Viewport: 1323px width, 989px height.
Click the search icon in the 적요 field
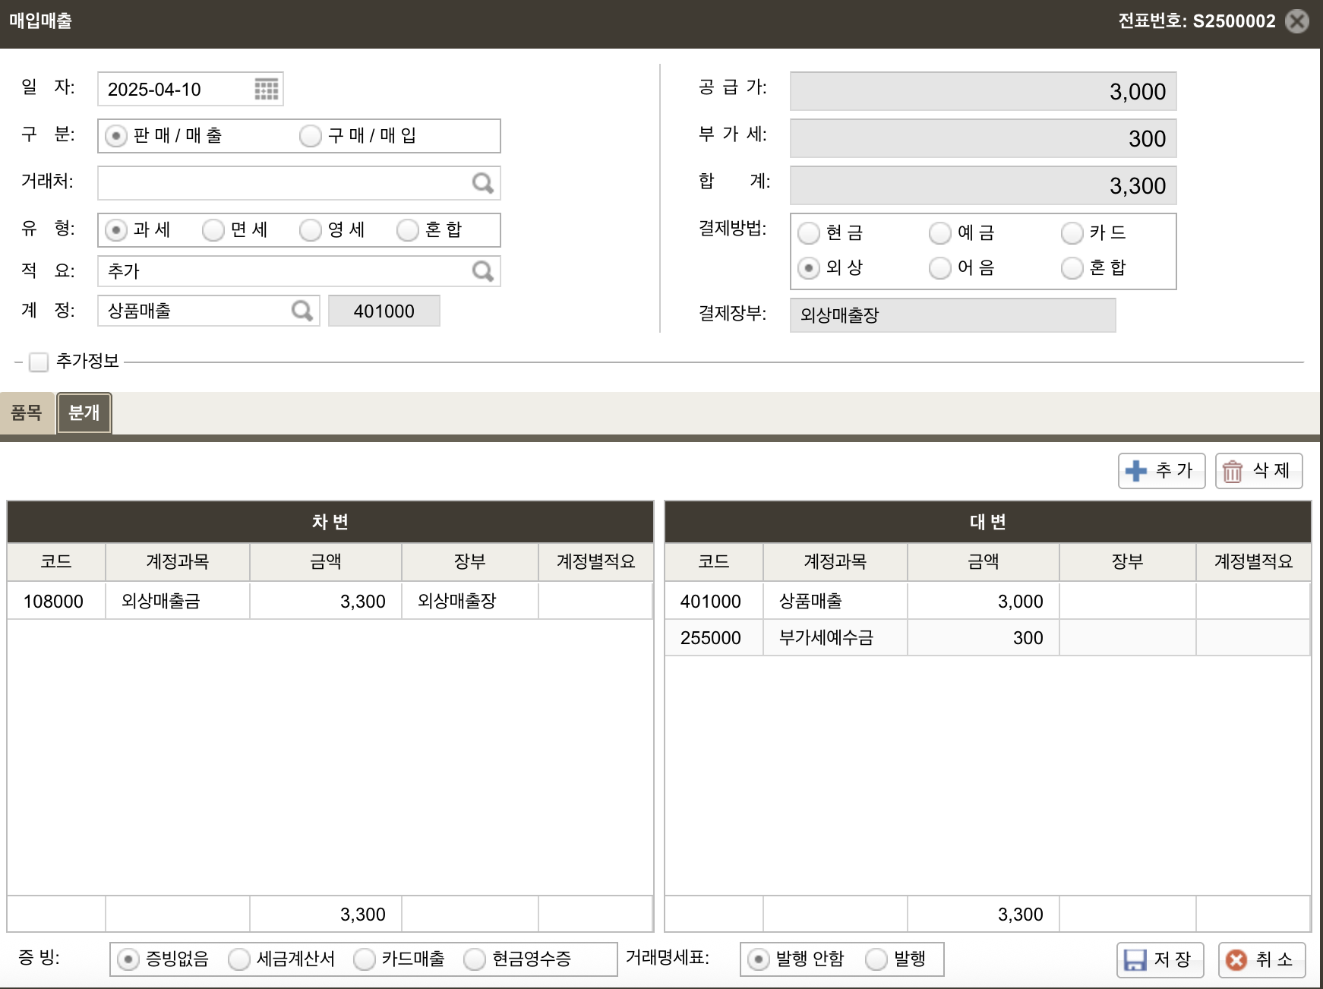483,271
